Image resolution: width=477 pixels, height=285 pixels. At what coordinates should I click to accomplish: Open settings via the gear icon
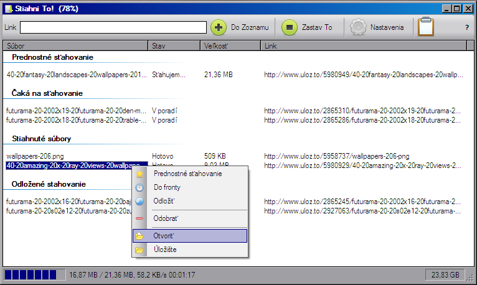358,27
